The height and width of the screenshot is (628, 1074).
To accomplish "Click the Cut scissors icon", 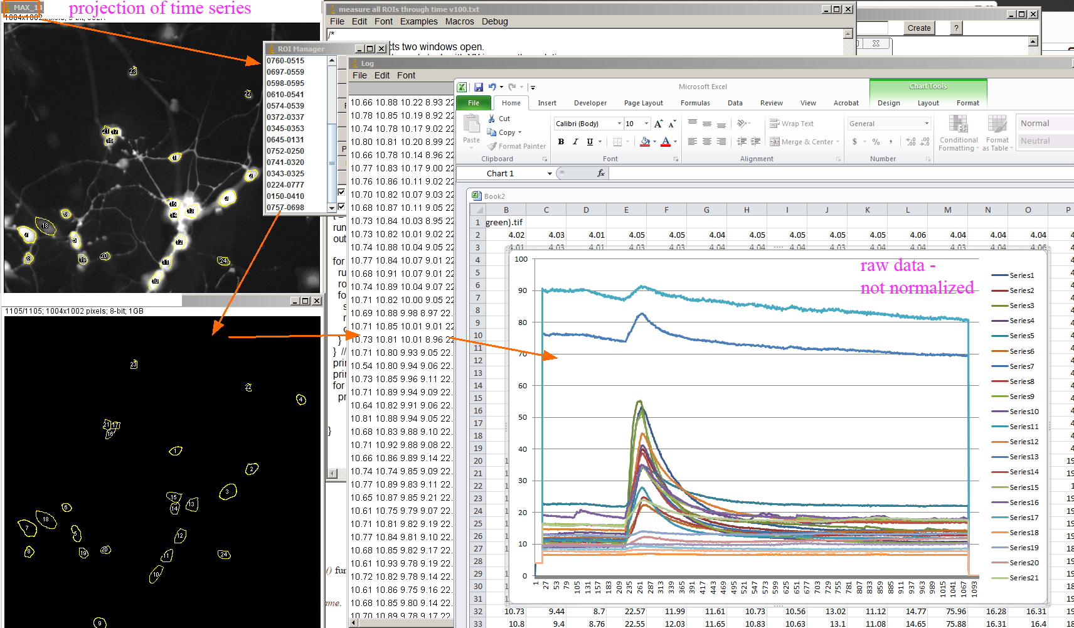I will (492, 119).
